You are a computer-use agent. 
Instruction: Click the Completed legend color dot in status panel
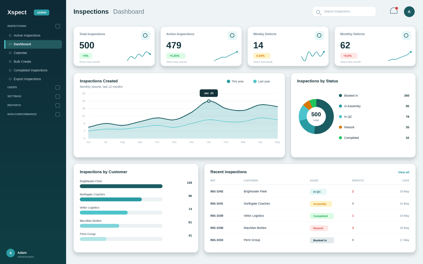[341, 138]
